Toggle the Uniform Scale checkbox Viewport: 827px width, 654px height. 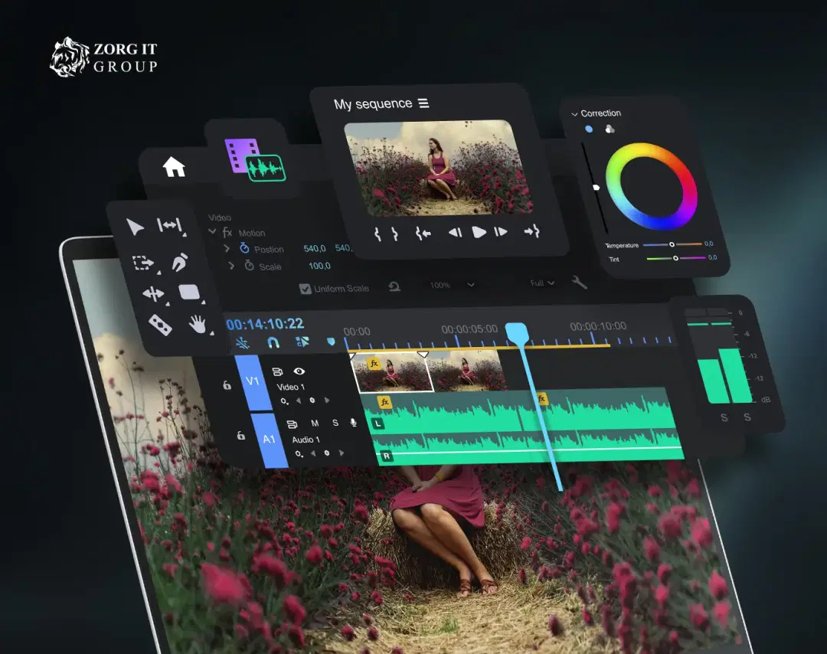click(305, 289)
